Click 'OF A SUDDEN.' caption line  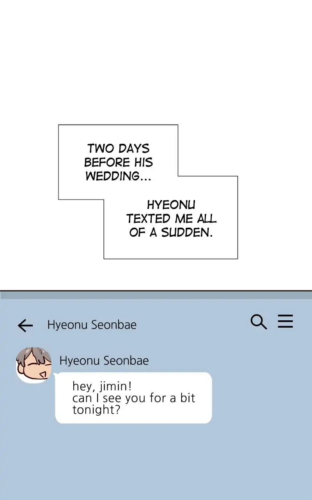coord(171,233)
